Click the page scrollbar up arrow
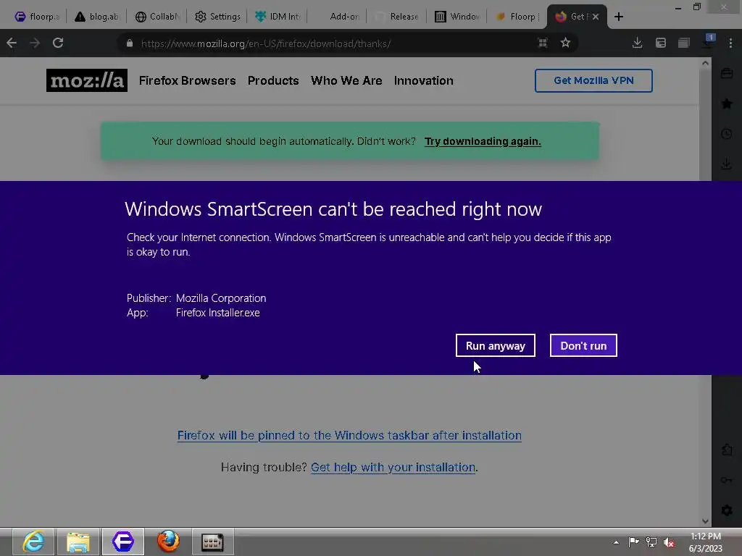 pos(705,63)
